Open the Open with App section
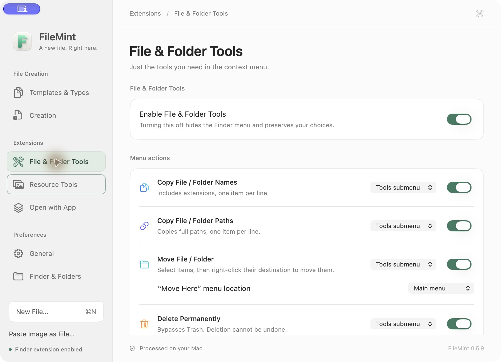The image size is (501, 362). click(x=56, y=207)
